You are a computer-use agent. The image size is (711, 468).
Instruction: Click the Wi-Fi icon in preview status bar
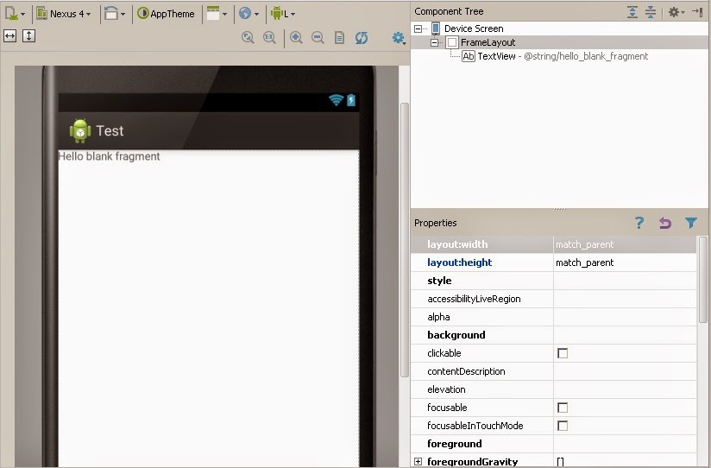[x=336, y=100]
